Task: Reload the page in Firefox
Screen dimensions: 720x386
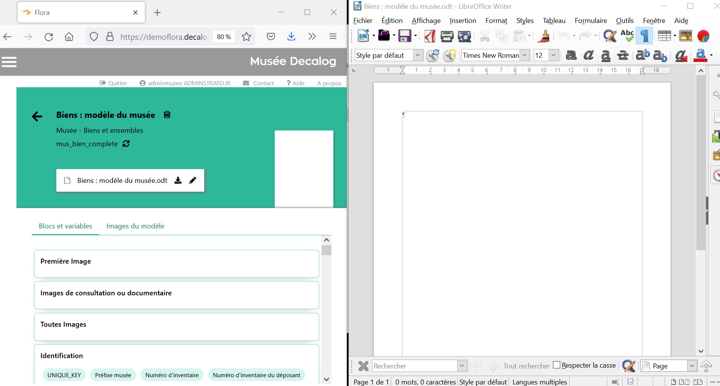Action: click(x=49, y=37)
